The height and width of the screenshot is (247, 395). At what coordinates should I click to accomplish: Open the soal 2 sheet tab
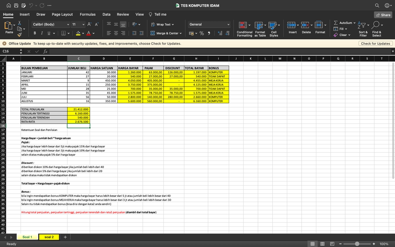(x=49, y=237)
